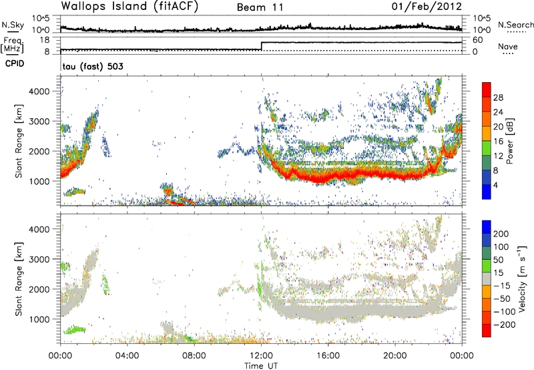Click the "4000" range tick of power panel
The image size is (534, 370).
[x=39, y=91]
